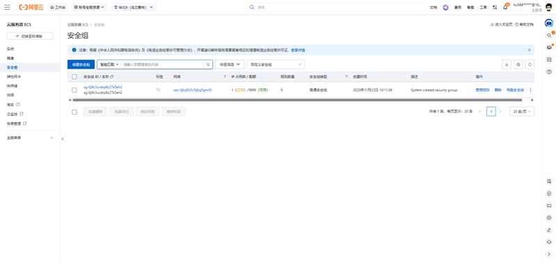
Task: Open the 费用 billing menu
Action: 457,8
